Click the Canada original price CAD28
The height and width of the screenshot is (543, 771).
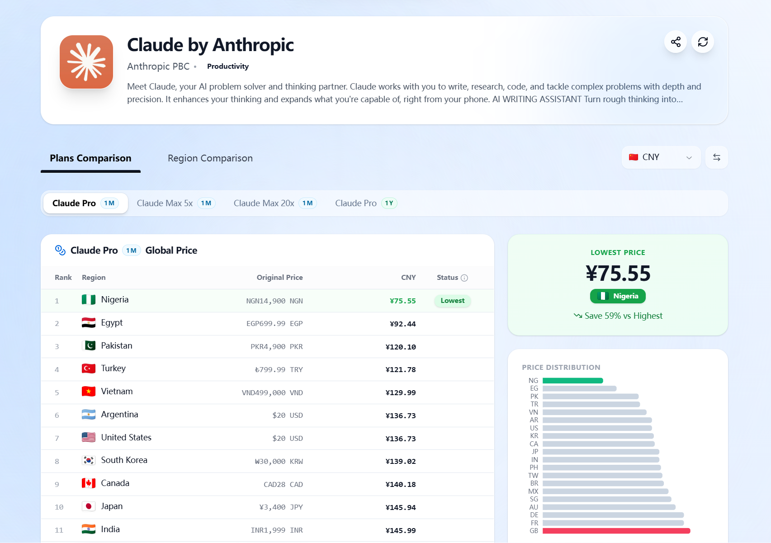(283, 485)
